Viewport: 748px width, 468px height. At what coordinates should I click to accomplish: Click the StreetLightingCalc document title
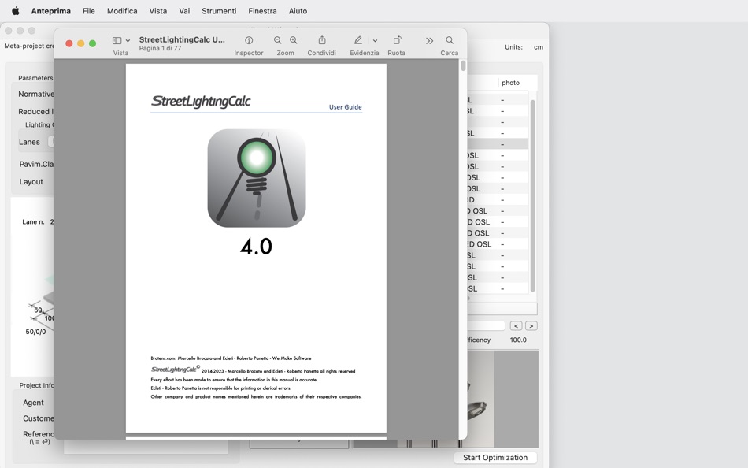182,39
